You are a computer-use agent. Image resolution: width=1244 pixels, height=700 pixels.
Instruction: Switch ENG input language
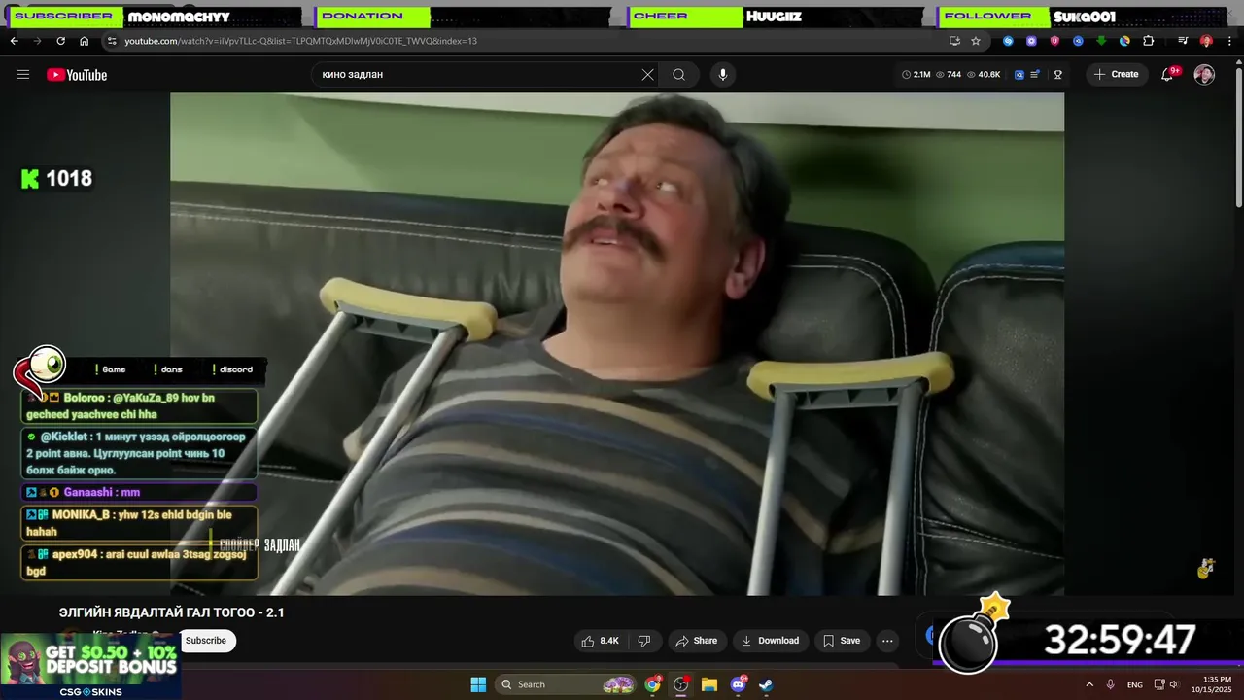(x=1135, y=684)
